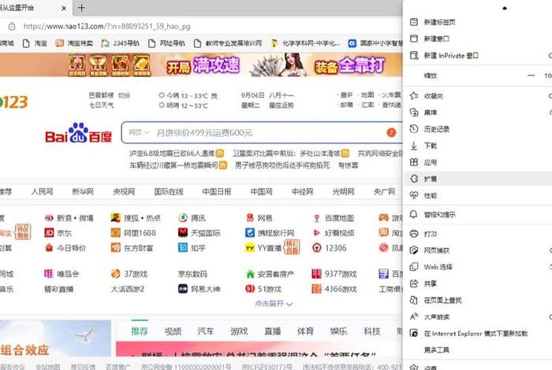Click the 网易 icon
The width and height of the screenshot is (552, 370).
250,218
